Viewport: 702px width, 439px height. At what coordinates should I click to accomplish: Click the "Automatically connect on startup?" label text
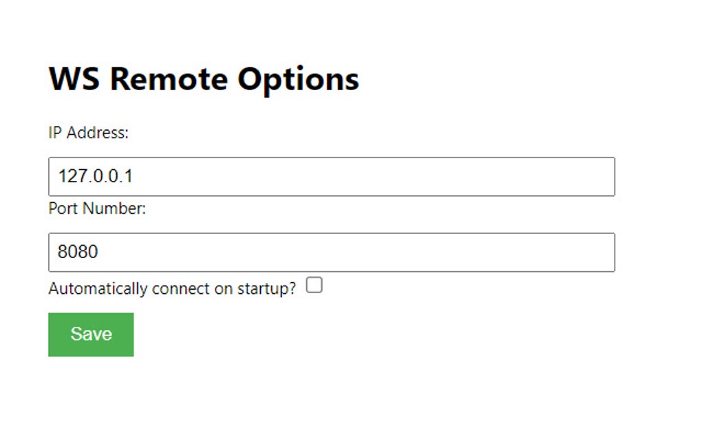(172, 288)
